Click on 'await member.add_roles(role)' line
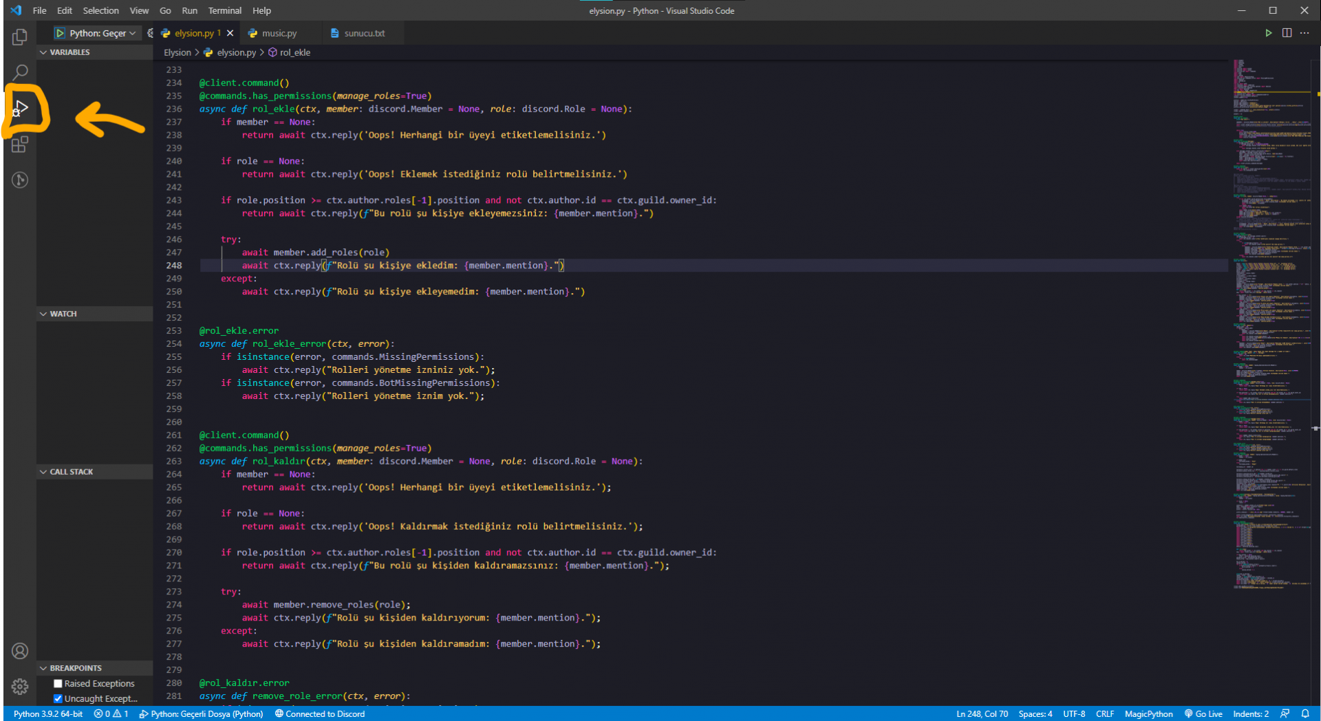The width and height of the screenshot is (1321, 721). (315, 252)
